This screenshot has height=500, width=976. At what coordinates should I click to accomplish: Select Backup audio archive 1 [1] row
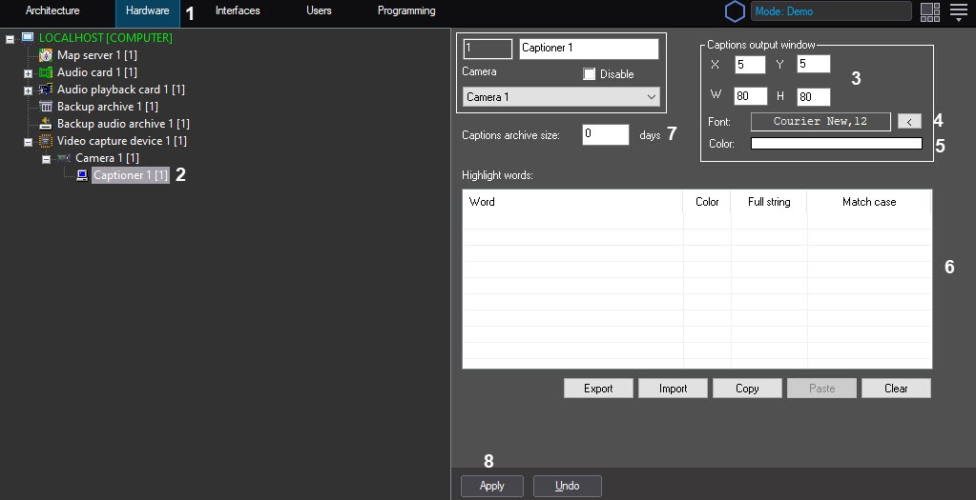(123, 124)
